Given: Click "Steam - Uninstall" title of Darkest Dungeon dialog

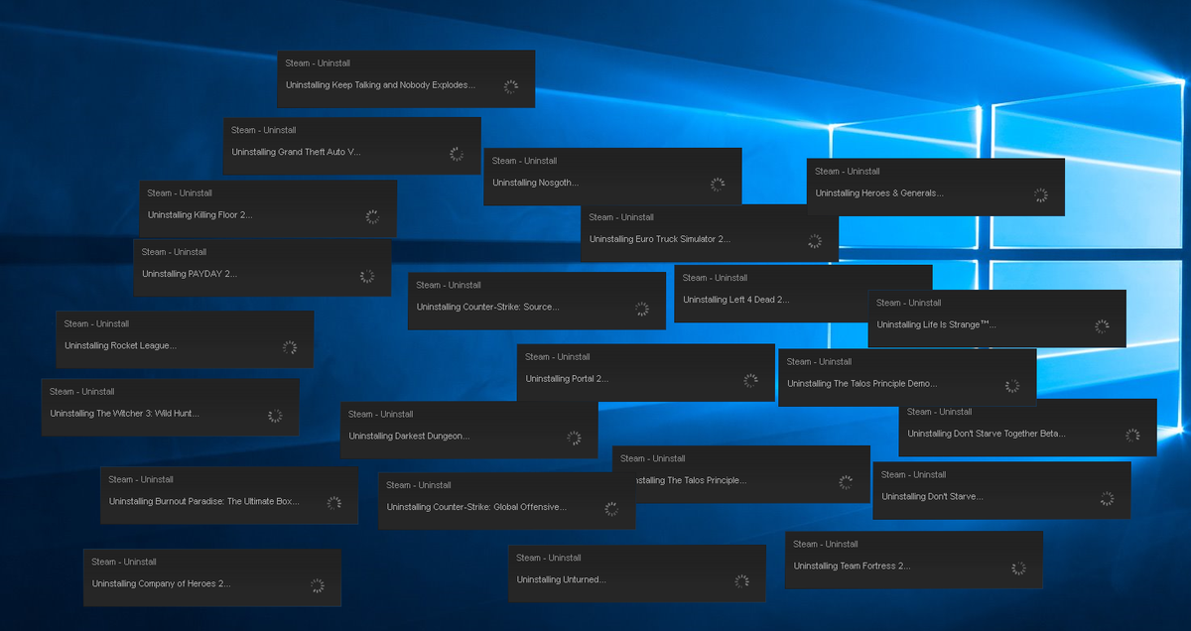Looking at the screenshot, I should 381,415.
